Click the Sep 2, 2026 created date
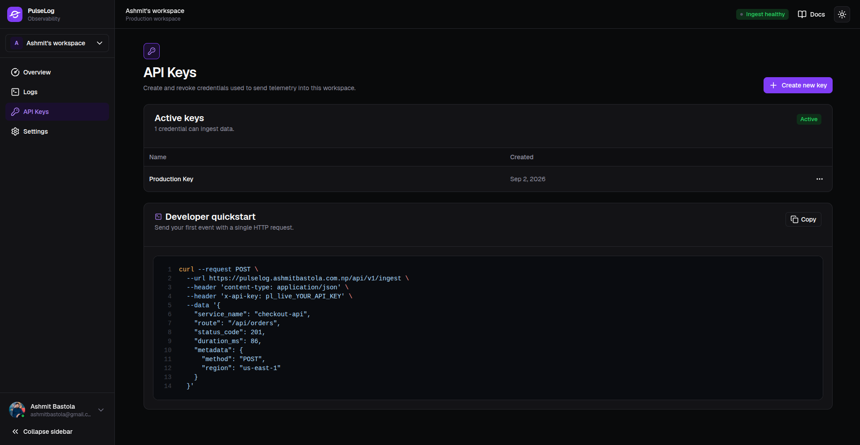Image resolution: width=860 pixels, height=445 pixels. 528,179
